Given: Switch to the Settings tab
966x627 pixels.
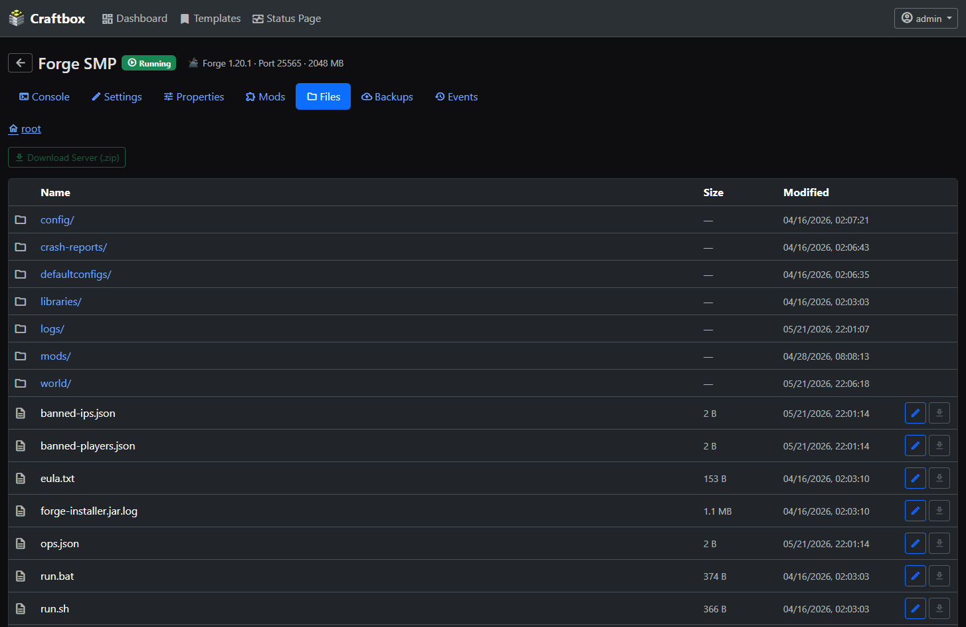Looking at the screenshot, I should pyautogui.click(x=116, y=97).
